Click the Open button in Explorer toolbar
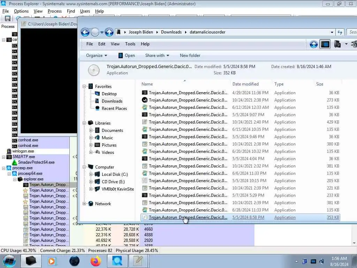This screenshot has height=268, width=357. tap(127, 55)
